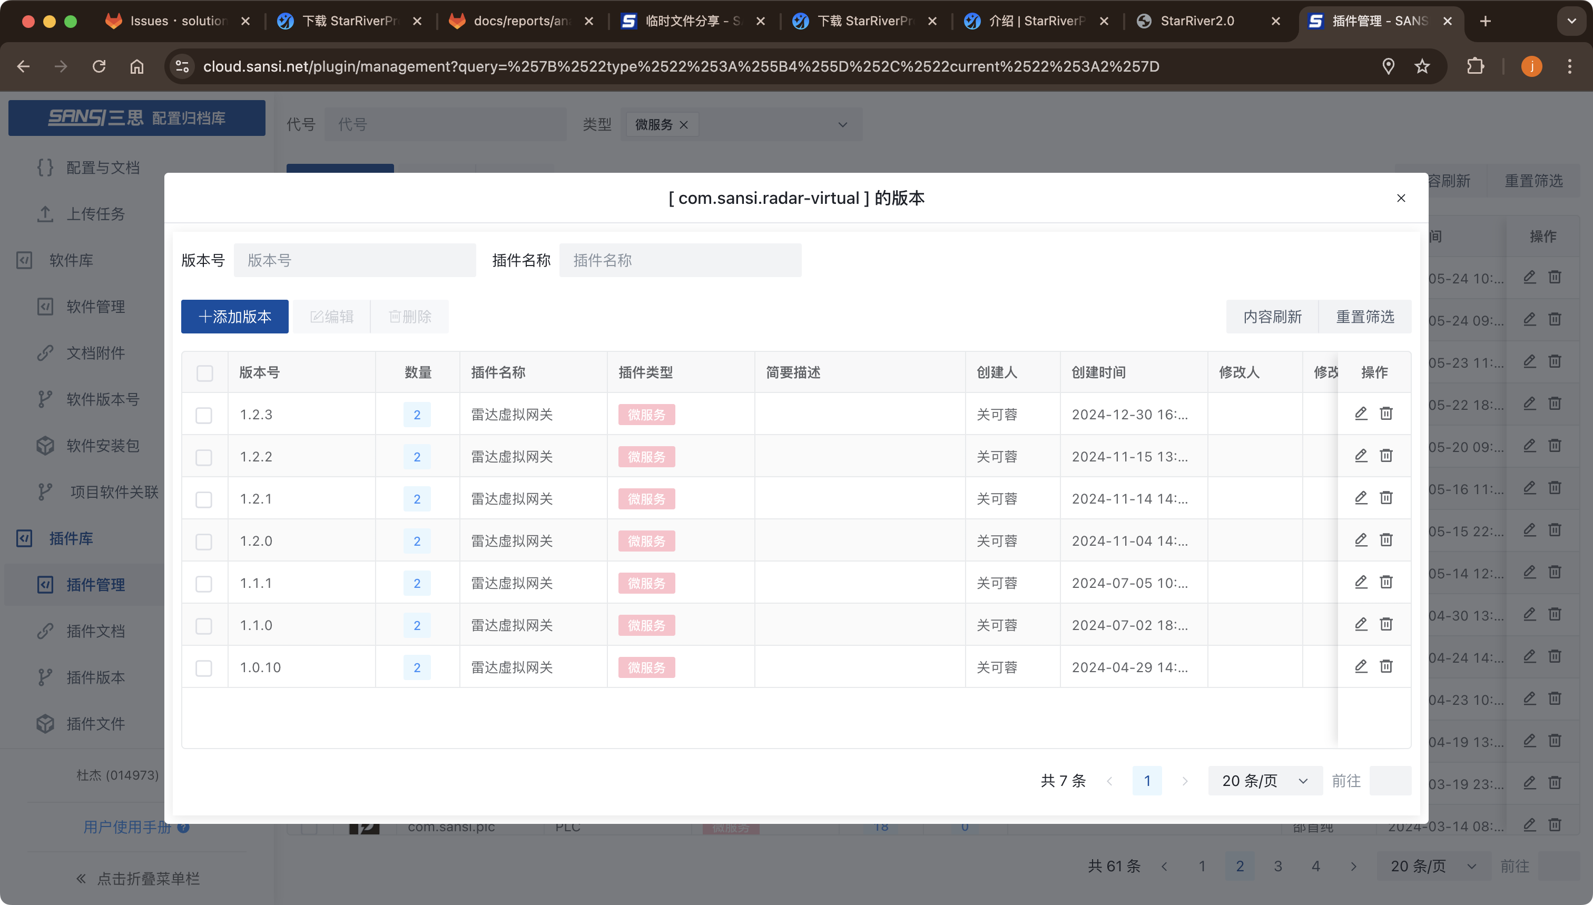Click location icon in address bar
The height and width of the screenshot is (905, 1593).
pyautogui.click(x=1389, y=66)
